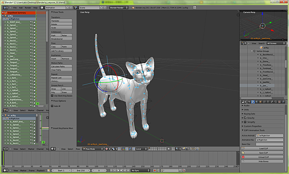
Task: Click the play animation button in the timeline
Action: pos(121,171)
